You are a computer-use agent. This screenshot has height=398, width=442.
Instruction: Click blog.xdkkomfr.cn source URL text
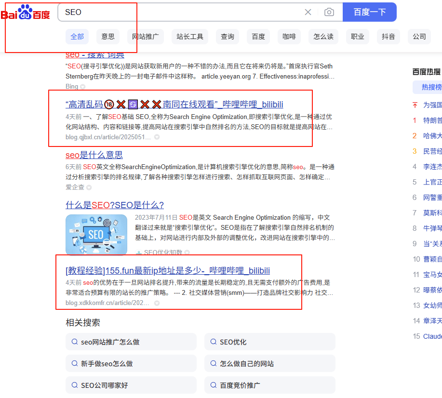107,303
